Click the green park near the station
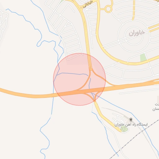Viewport: 159px width, 159px height. (x=124, y=129)
